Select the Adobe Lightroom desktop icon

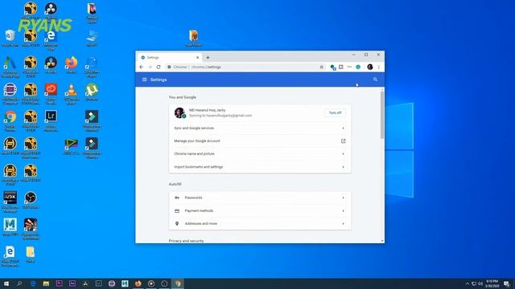click(51, 120)
